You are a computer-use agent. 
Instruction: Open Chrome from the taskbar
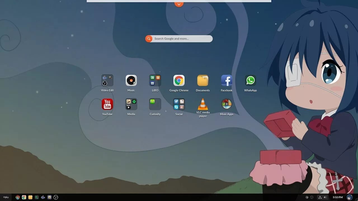point(24,197)
